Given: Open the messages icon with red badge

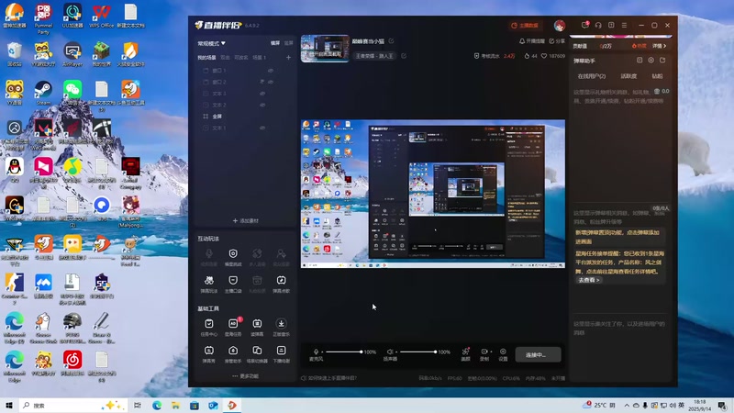Looking at the screenshot, I should (x=585, y=25).
